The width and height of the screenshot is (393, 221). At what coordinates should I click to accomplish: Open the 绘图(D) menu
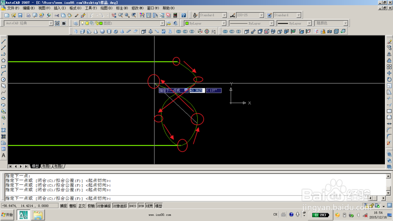(x=106, y=8)
